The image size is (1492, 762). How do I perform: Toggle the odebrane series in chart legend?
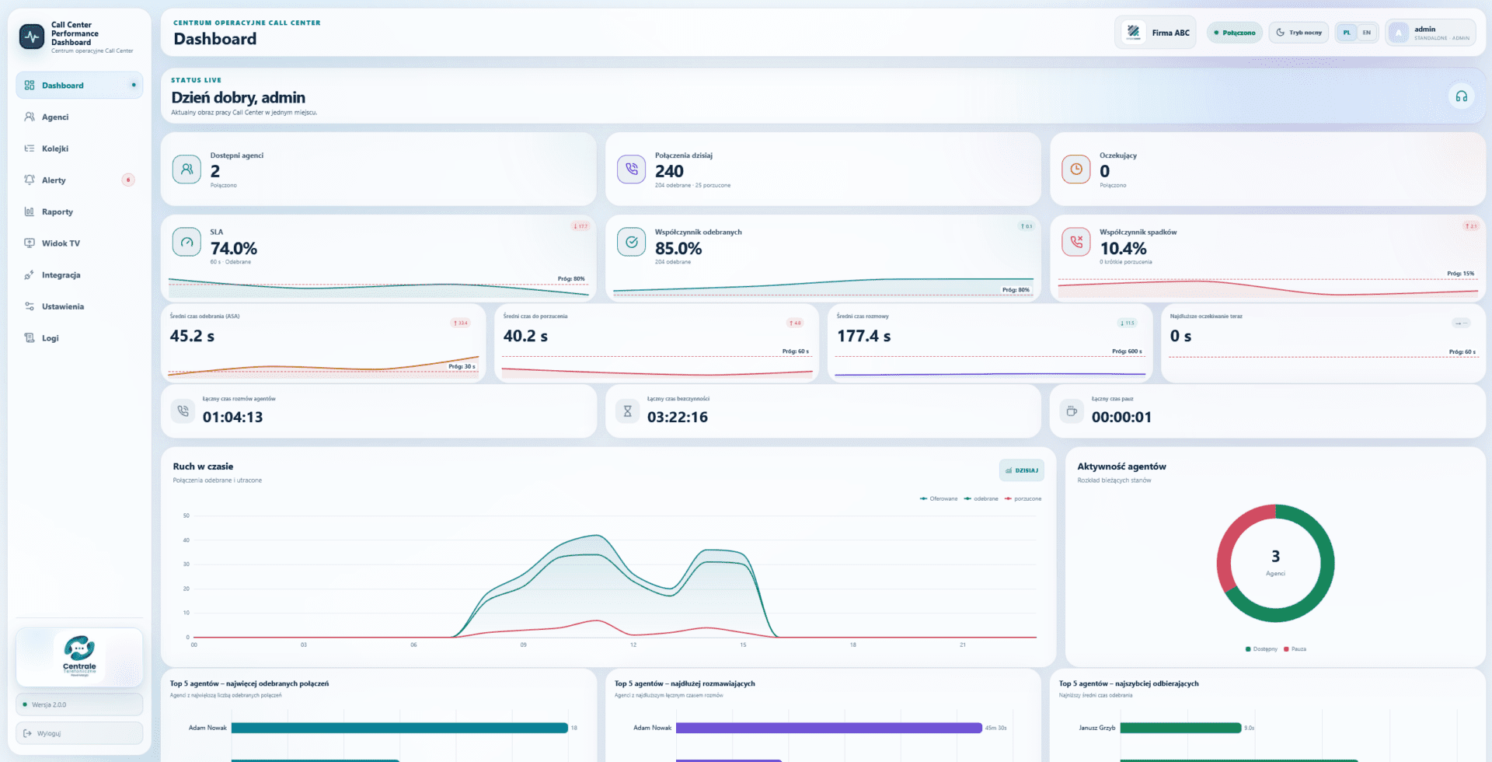[x=981, y=498]
